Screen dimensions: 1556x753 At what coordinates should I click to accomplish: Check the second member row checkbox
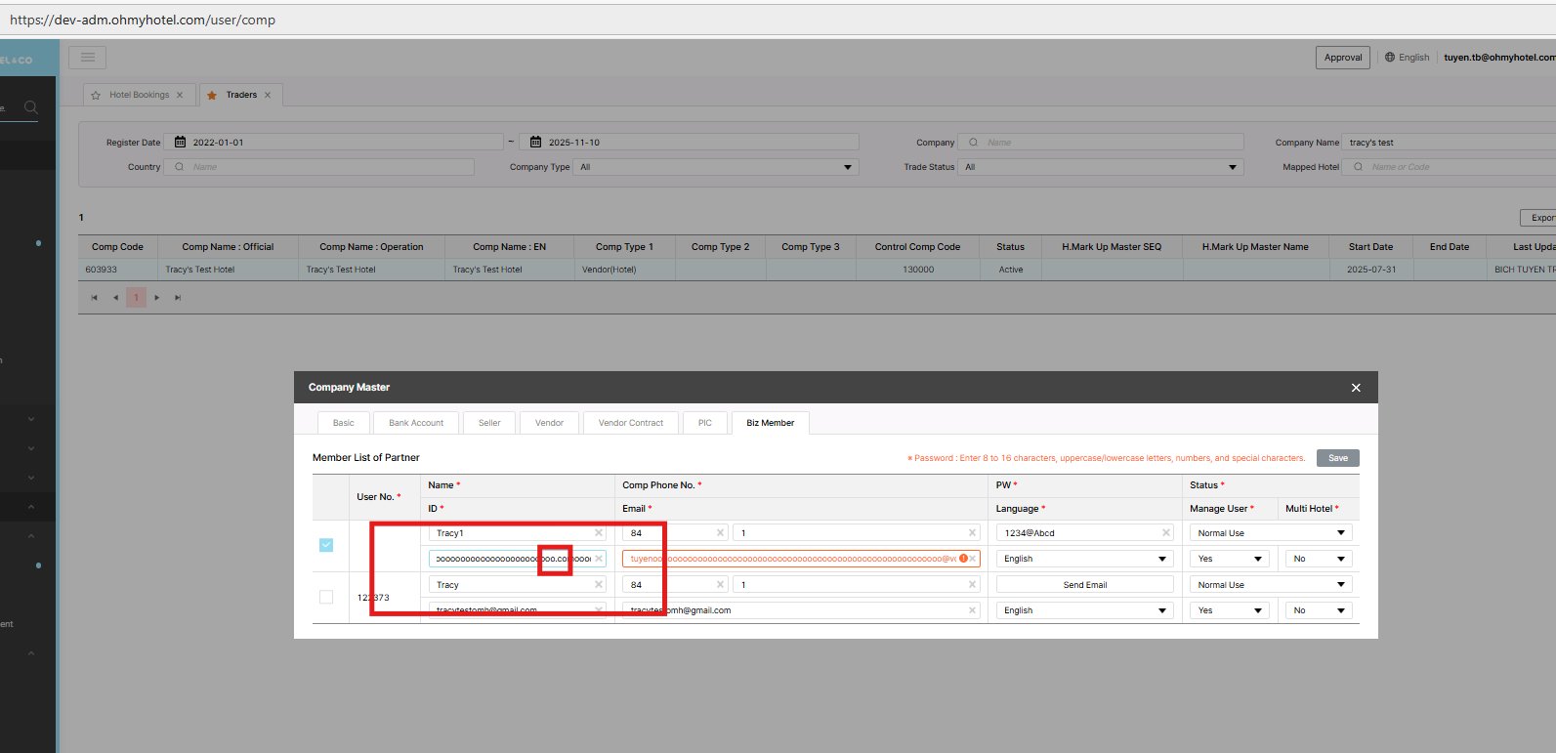click(x=326, y=597)
